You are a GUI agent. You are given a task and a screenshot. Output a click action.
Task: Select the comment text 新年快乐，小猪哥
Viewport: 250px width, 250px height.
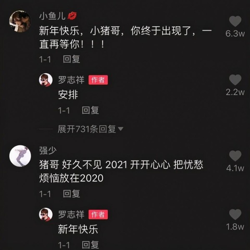click(80, 30)
